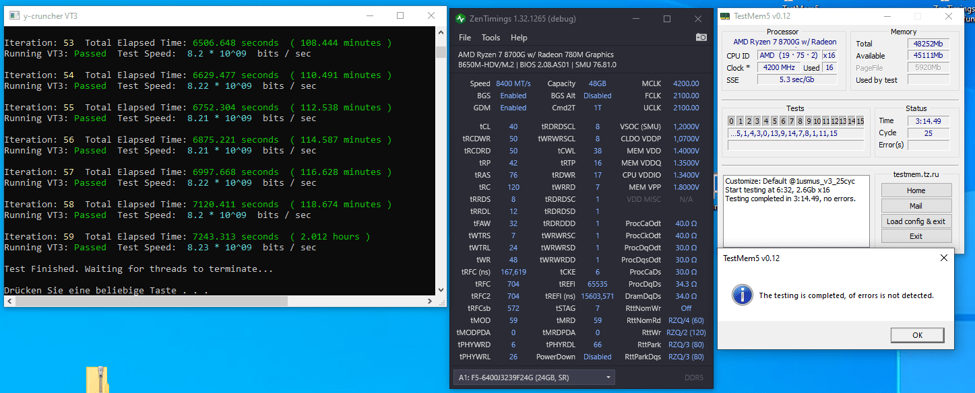Open the DIMM slot A1 dropdown
This screenshot has height=393, width=975.
click(534, 378)
